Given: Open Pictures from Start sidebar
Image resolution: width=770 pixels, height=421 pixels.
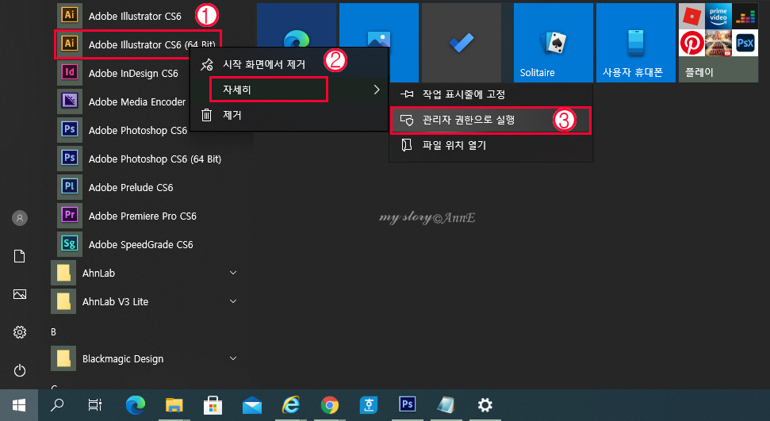Looking at the screenshot, I should pyautogui.click(x=20, y=294).
